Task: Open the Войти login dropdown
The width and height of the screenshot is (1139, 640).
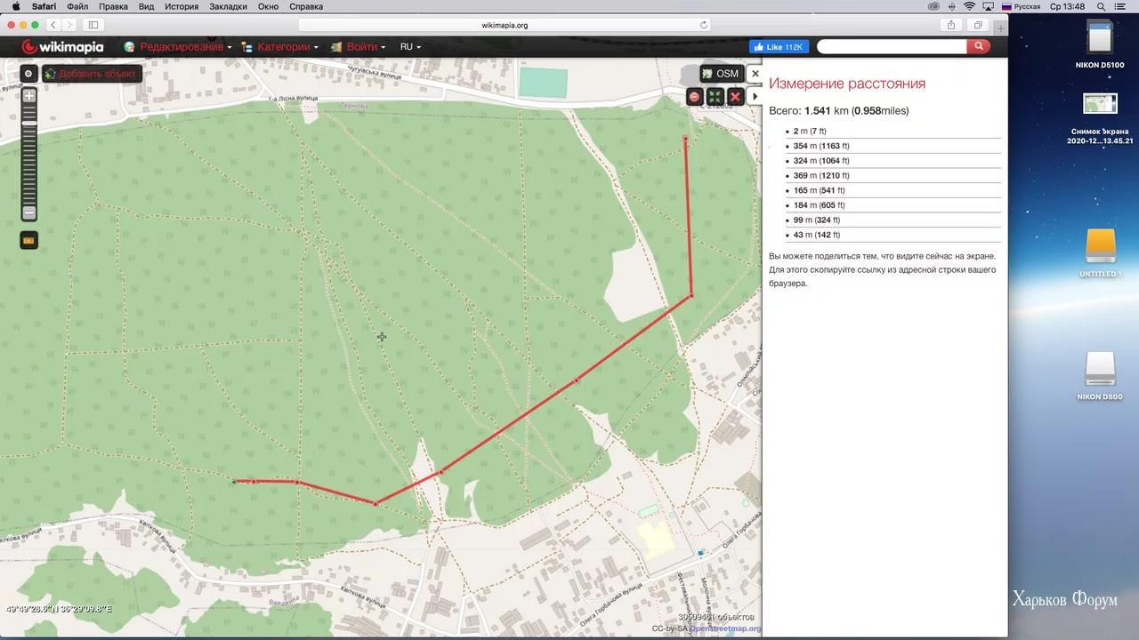Action: (x=359, y=47)
